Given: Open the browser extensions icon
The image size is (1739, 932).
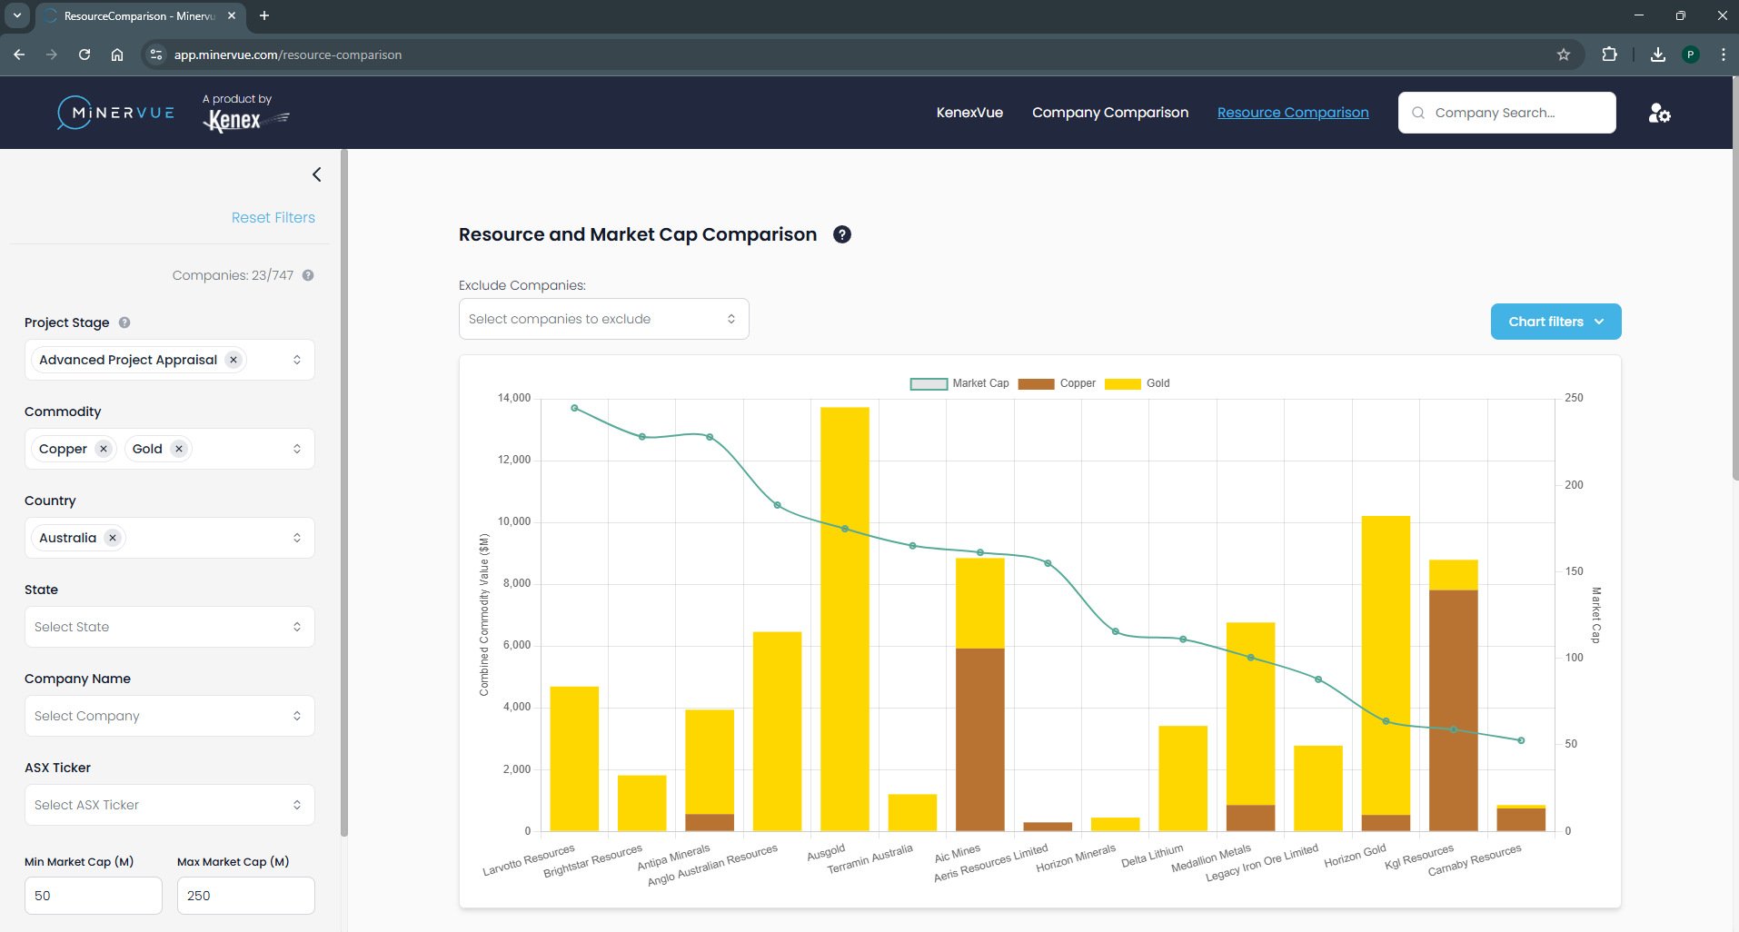Looking at the screenshot, I should click(1609, 55).
